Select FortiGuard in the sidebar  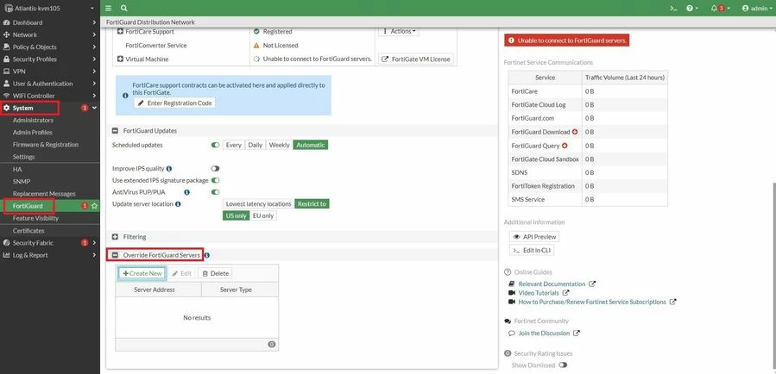pyautogui.click(x=28, y=205)
